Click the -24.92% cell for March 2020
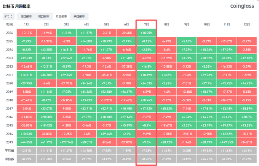This screenshot has height=166, width=259. pyautogui.click(x=66, y=83)
